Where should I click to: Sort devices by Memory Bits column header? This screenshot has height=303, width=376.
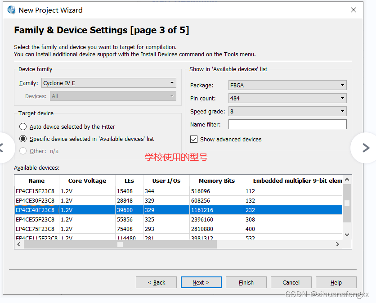(217, 181)
